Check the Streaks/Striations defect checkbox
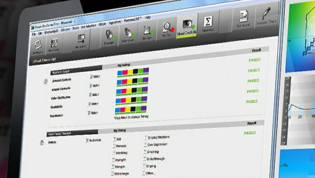315x178 pixels. point(146,137)
